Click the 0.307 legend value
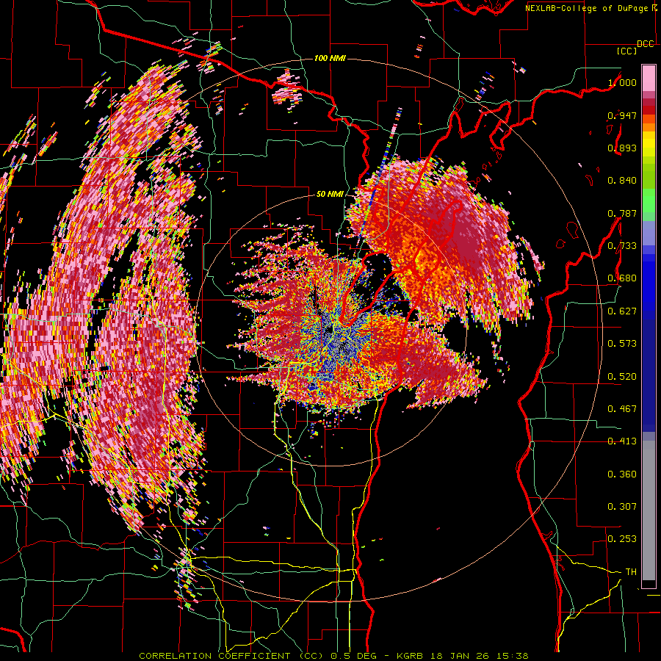 click(622, 507)
